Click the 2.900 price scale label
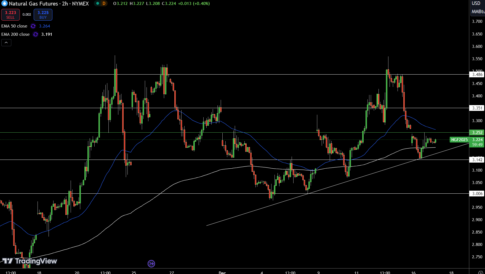The width and height of the screenshot is (485, 274). pos(477,220)
